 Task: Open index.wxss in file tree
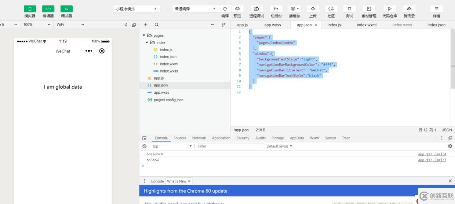[x=169, y=71]
